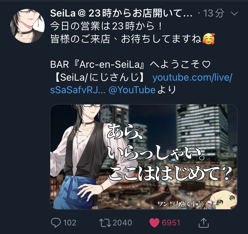The image size is (248, 234).
Task: Tap the smiling hearts emoji
Action: (208, 39)
